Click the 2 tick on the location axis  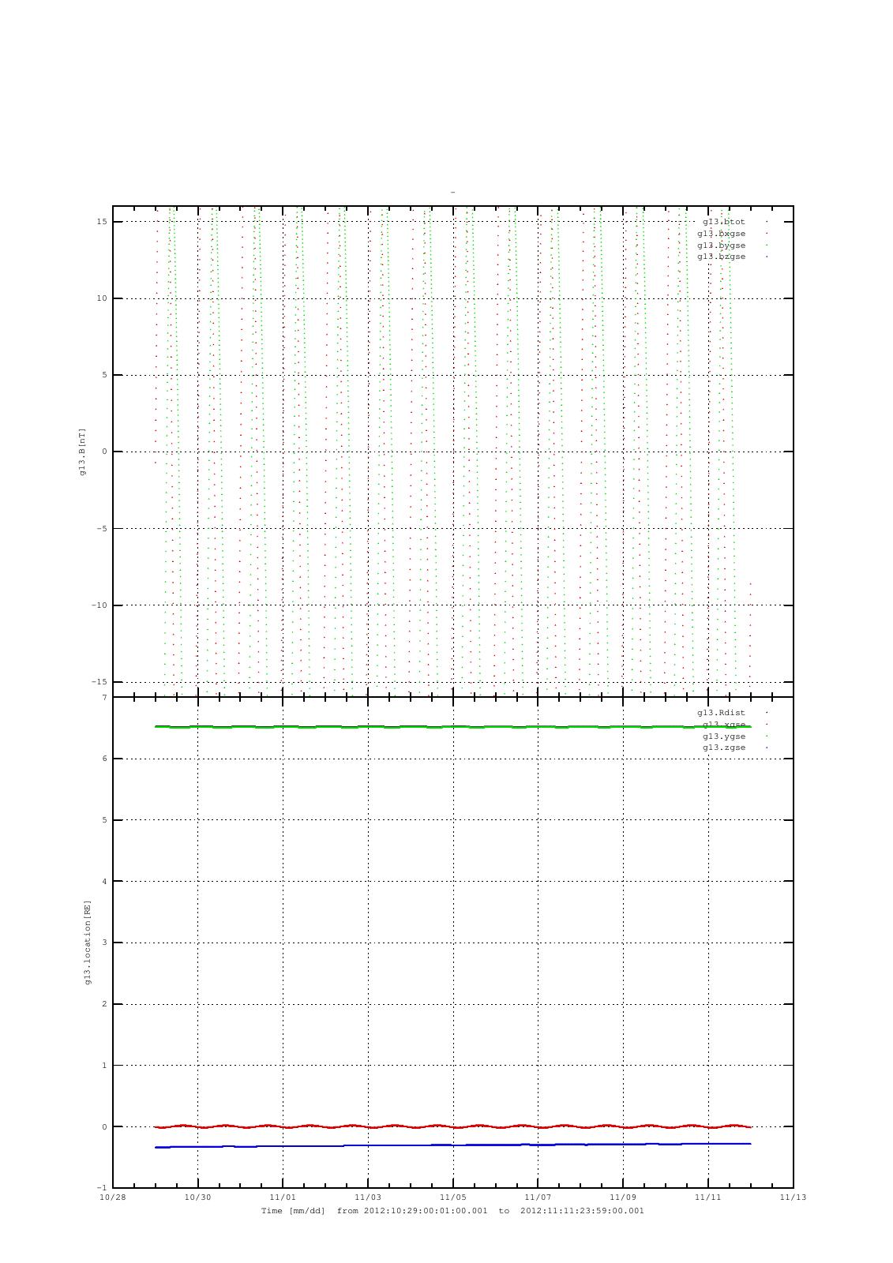pyautogui.click(x=104, y=1004)
